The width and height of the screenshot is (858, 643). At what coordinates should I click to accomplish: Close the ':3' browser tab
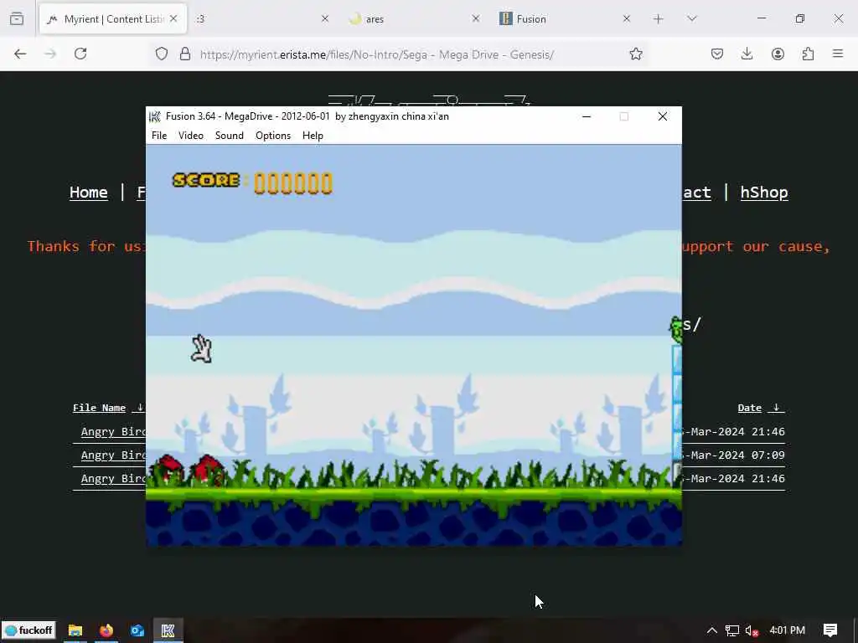[x=324, y=18]
